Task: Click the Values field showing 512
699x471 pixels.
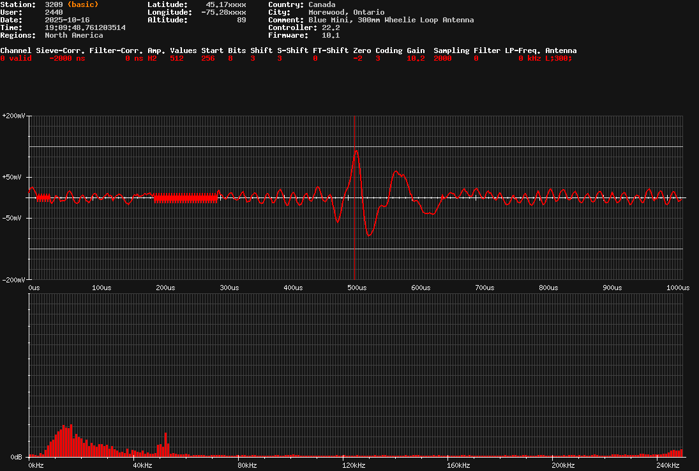Action: pos(177,58)
